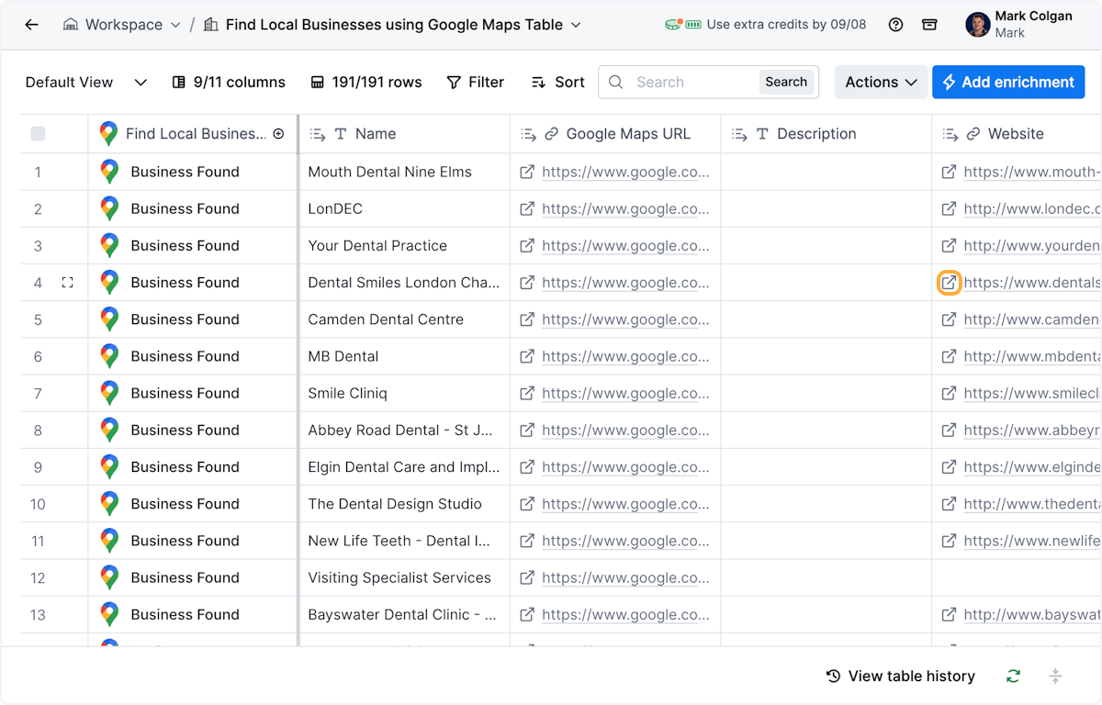
Task: Click the Find Local Business column header
Action: click(191, 134)
